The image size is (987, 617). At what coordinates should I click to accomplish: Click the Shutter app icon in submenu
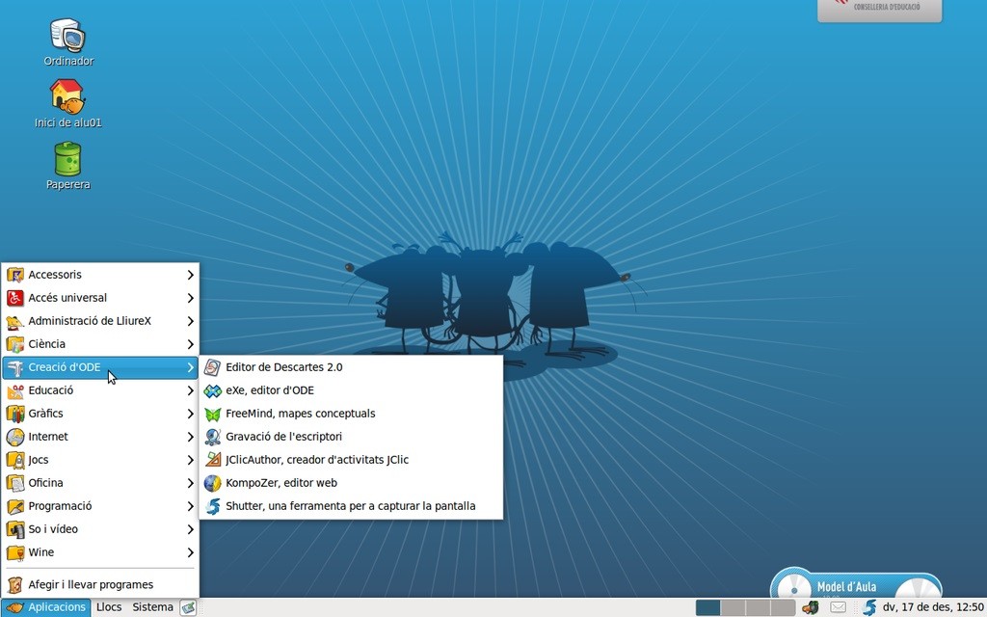coord(213,506)
